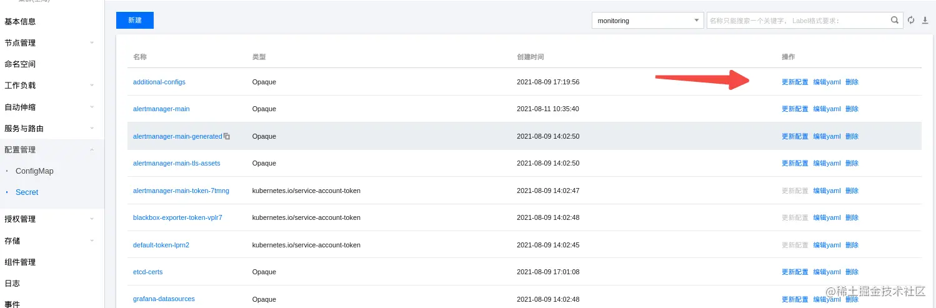
Task: Click the 2021-08-11 10:35:40 creation time
Action: click(x=548, y=109)
